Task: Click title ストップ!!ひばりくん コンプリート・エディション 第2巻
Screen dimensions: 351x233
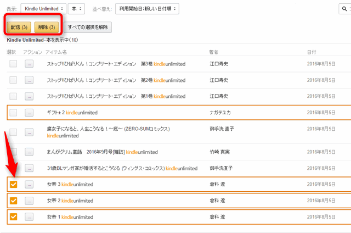Action: [100, 80]
